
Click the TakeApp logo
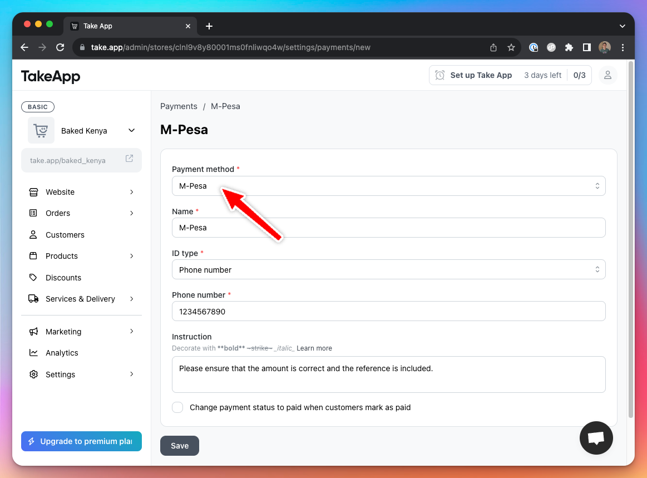[x=51, y=76]
